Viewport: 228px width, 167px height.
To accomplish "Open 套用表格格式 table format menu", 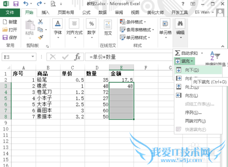I will pos(137,30).
